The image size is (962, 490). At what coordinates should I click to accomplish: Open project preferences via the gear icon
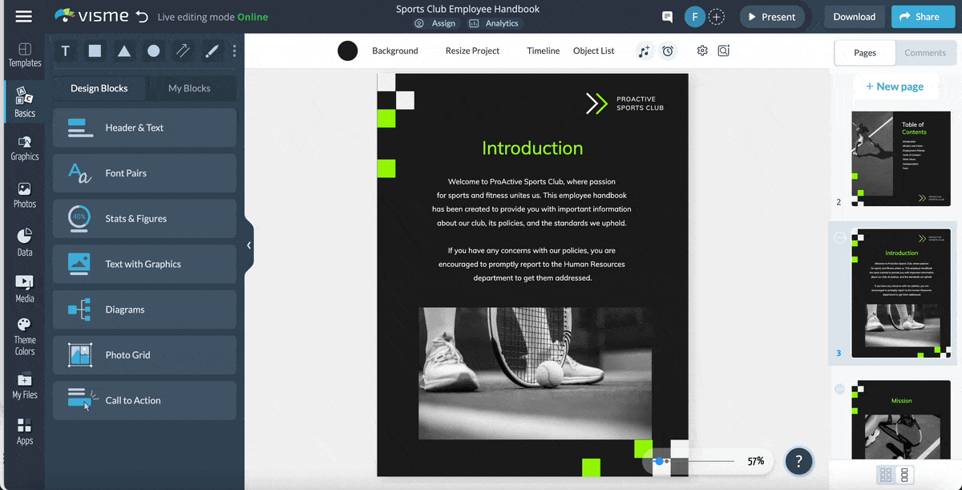coord(701,51)
